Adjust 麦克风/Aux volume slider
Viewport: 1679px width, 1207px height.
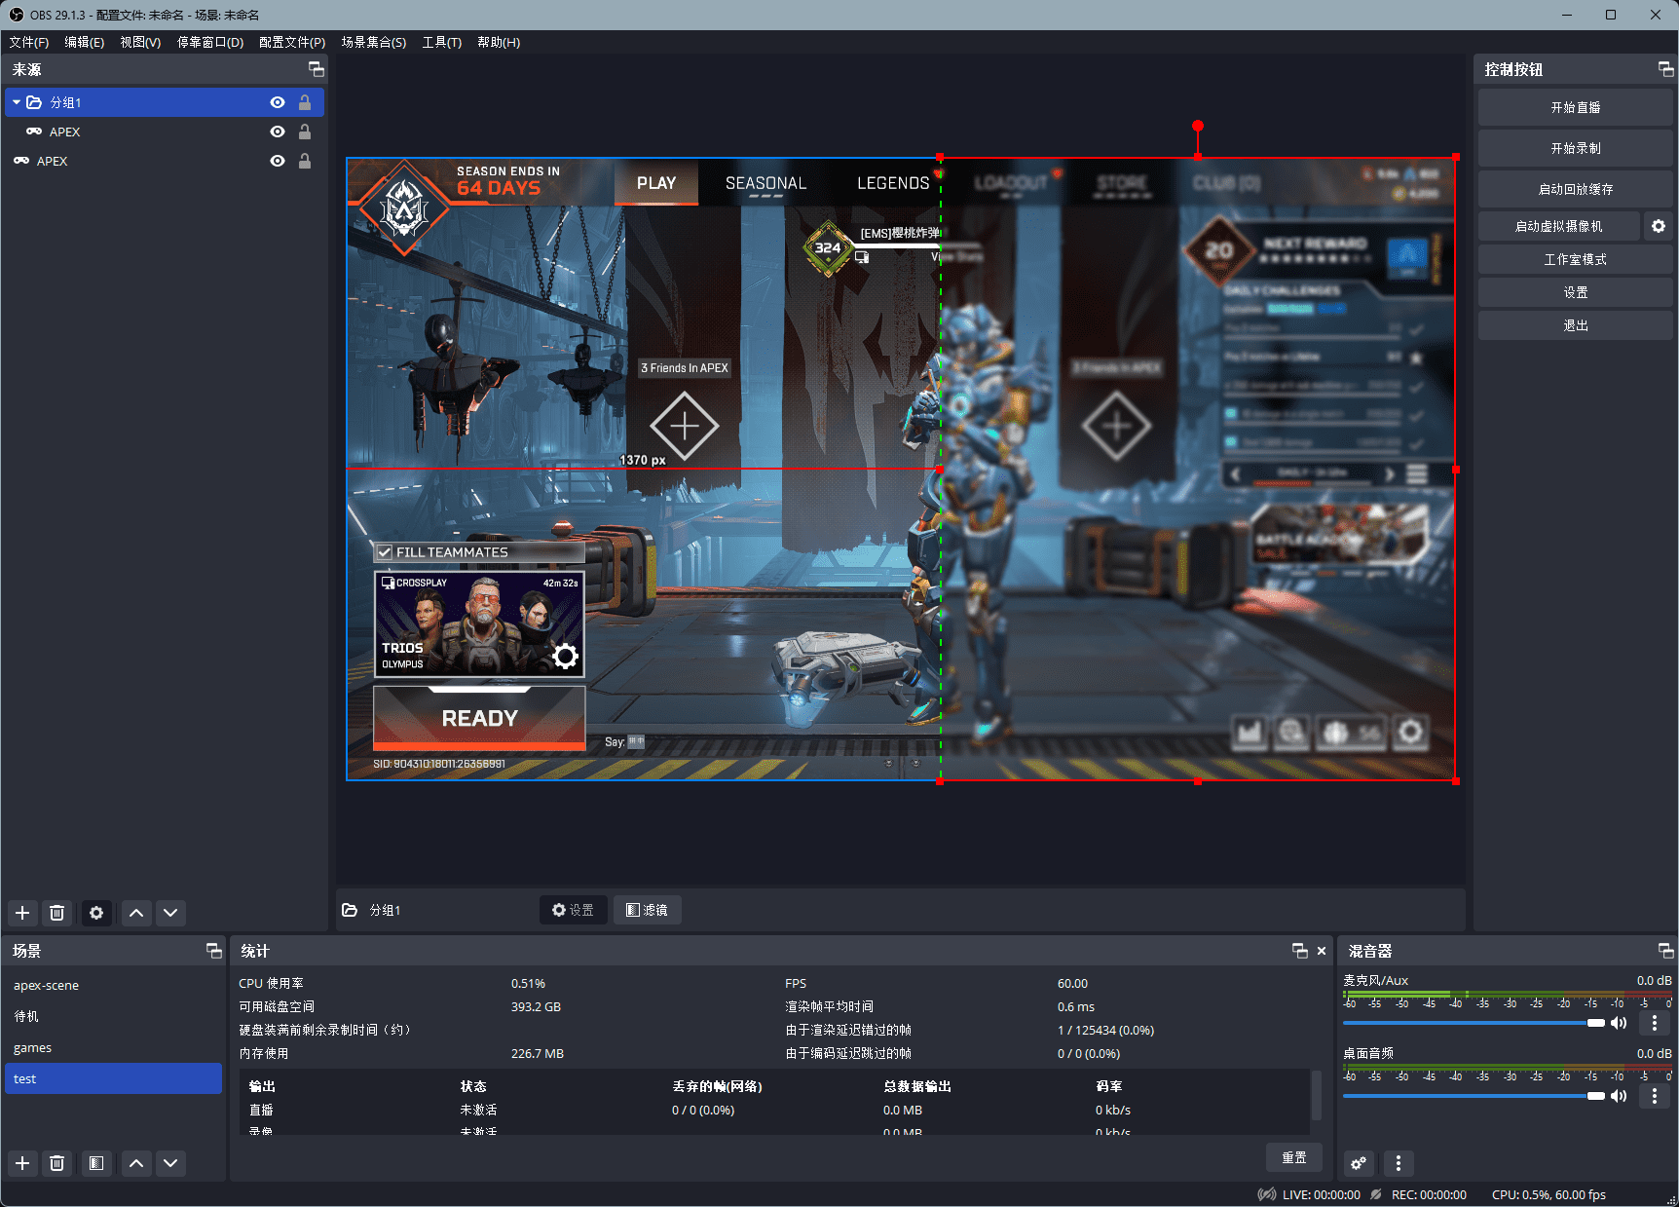tap(1474, 1023)
